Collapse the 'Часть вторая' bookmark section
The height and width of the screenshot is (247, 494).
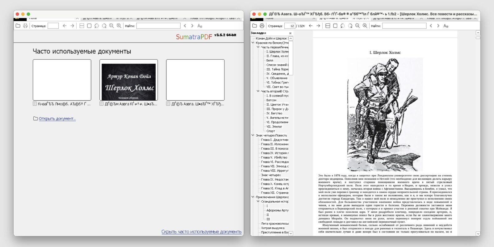click(x=258, y=91)
